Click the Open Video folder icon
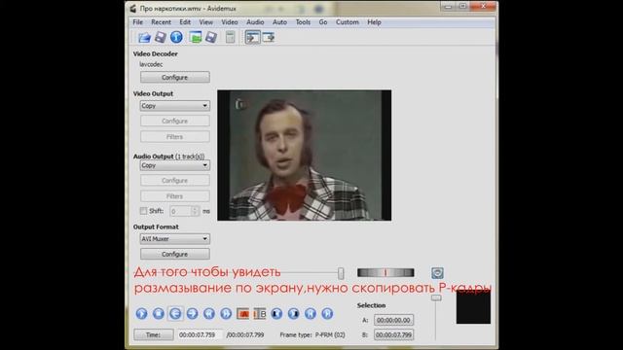Viewport: 623px width, 350px height. [144, 37]
